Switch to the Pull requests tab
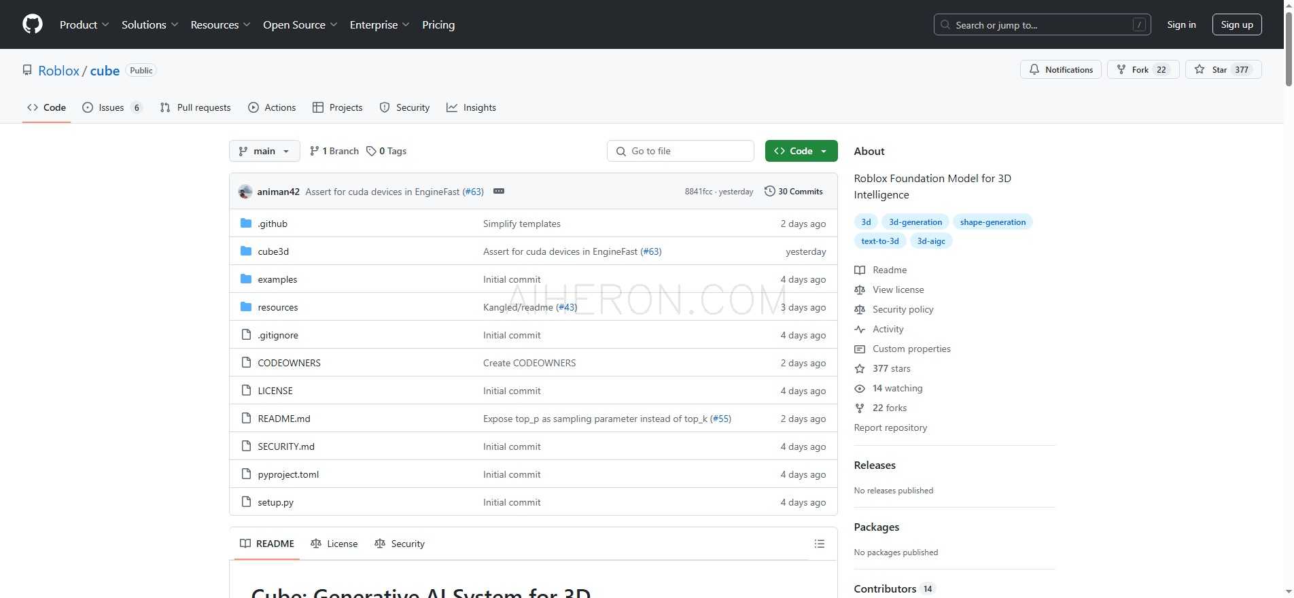The height and width of the screenshot is (598, 1294). click(196, 107)
